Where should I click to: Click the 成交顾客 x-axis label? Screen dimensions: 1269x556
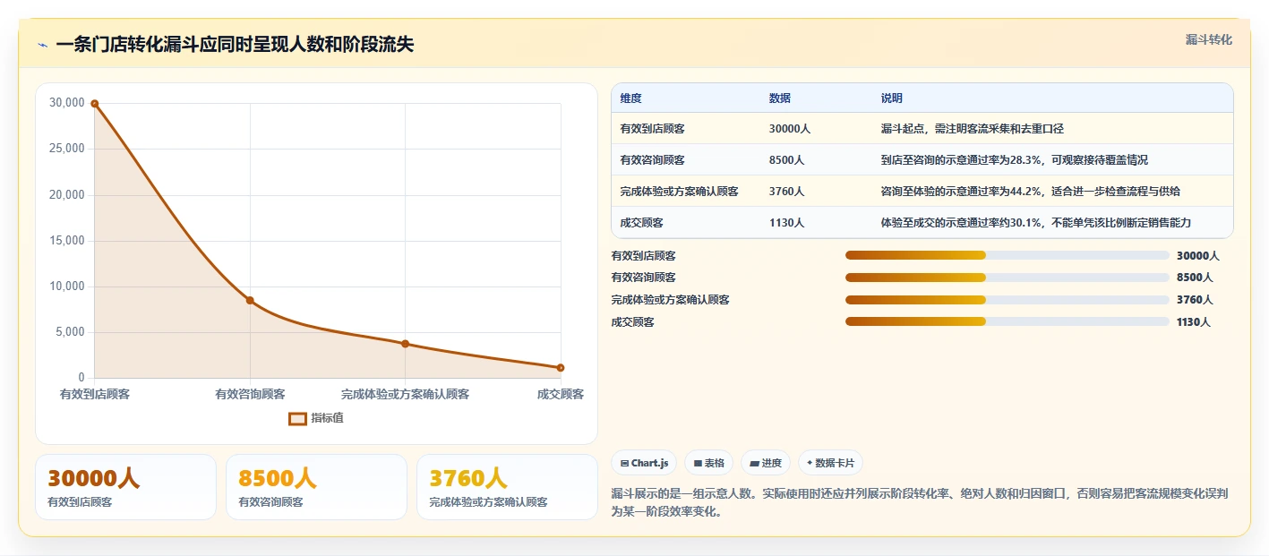561,394
